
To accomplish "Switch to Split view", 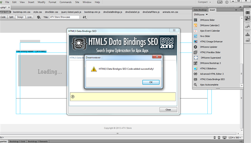I will (11, 17).
